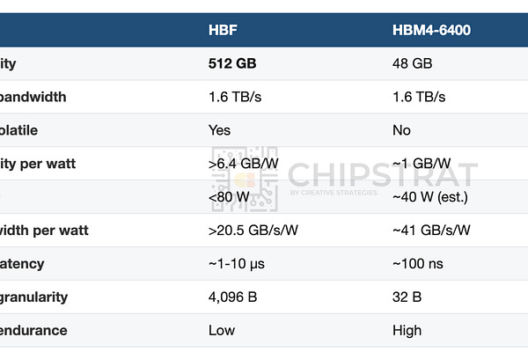
Task: Click the HBM4-6400 column header
Action: 431,30
